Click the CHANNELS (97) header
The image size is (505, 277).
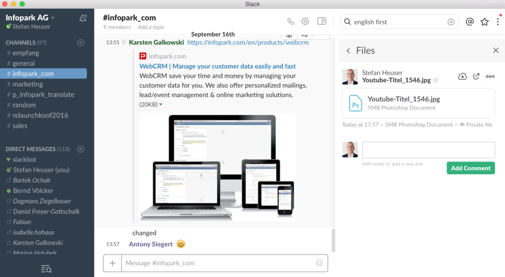[26, 42]
